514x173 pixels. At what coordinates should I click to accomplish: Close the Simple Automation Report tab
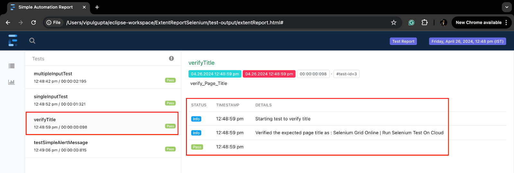[x=84, y=7]
